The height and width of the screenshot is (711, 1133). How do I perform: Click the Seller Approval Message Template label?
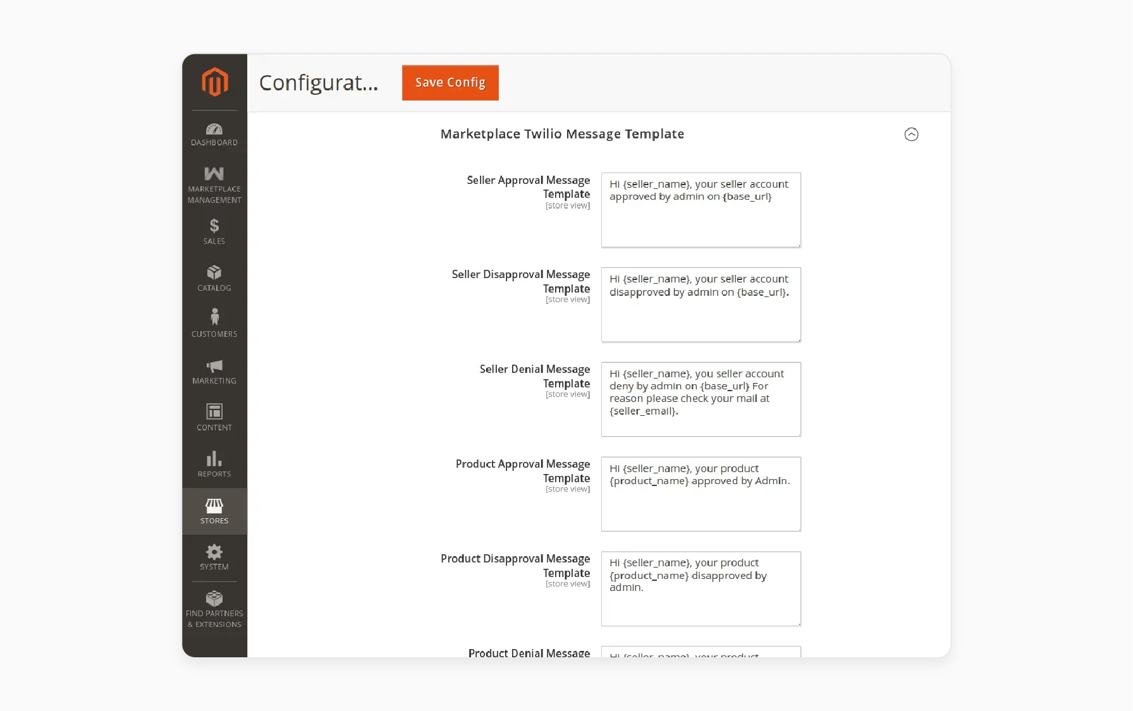coord(528,187)
